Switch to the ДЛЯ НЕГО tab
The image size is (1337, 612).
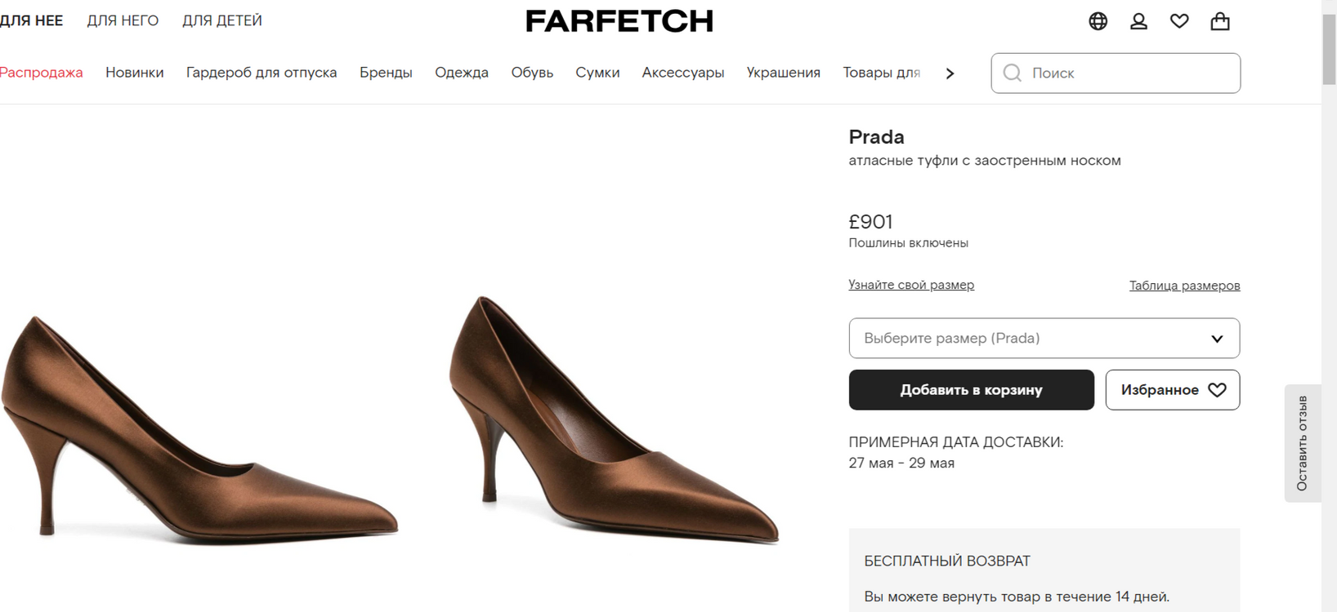[123, 20]
